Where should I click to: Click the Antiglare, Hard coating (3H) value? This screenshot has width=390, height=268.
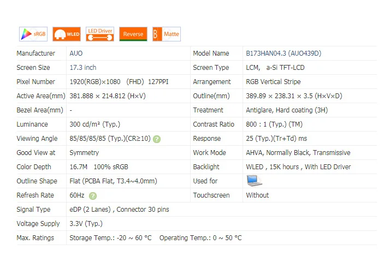pos(287,110)
